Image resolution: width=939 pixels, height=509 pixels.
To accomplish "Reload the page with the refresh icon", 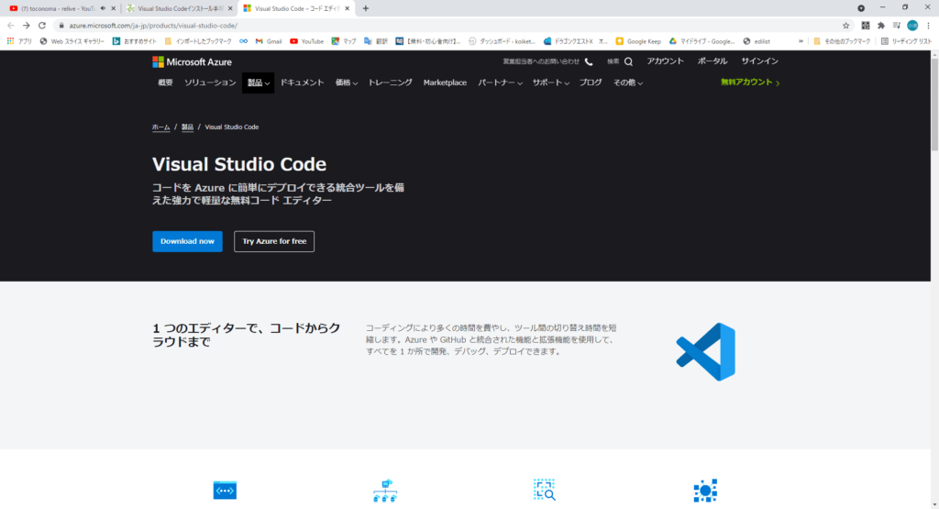I will tap(42, 26).
